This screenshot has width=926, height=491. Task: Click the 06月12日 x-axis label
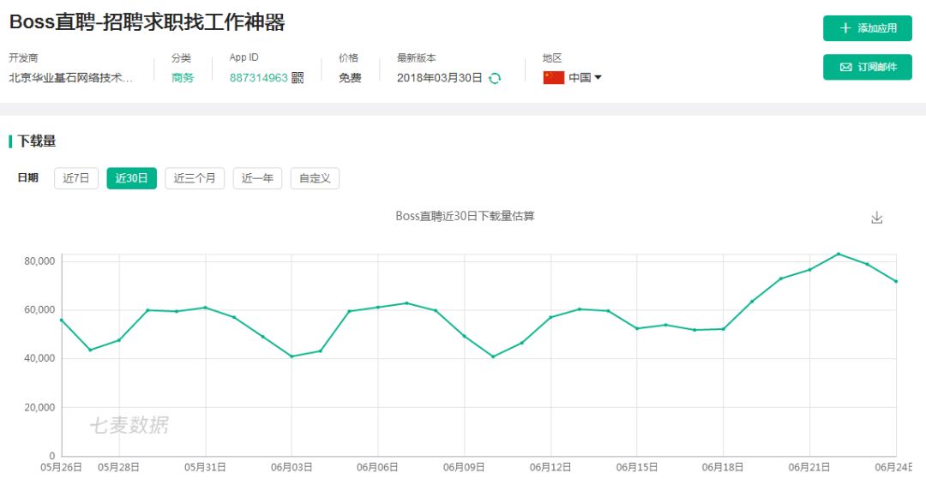tap(550, 467)
